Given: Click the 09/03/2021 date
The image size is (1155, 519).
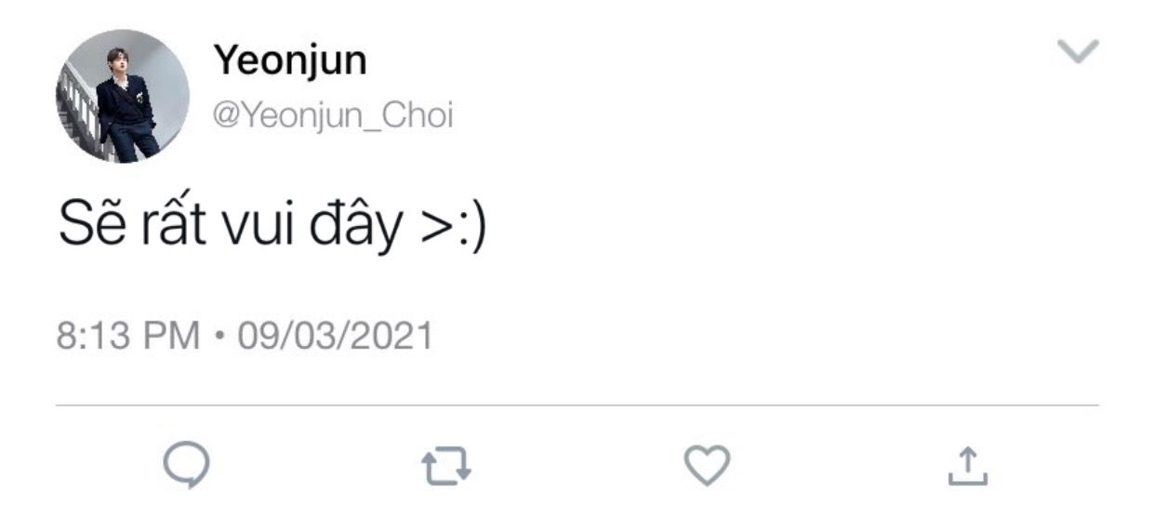Looking at the screenshot, I should [x=336, y=336].
